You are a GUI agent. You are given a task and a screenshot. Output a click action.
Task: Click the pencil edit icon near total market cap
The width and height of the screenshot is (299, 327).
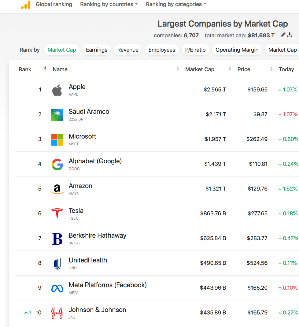(283, 35)
